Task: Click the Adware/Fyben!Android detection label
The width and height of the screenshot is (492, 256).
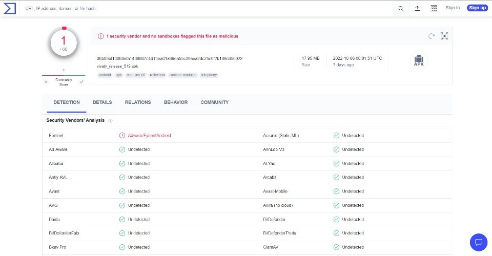Action: [149, 135]
